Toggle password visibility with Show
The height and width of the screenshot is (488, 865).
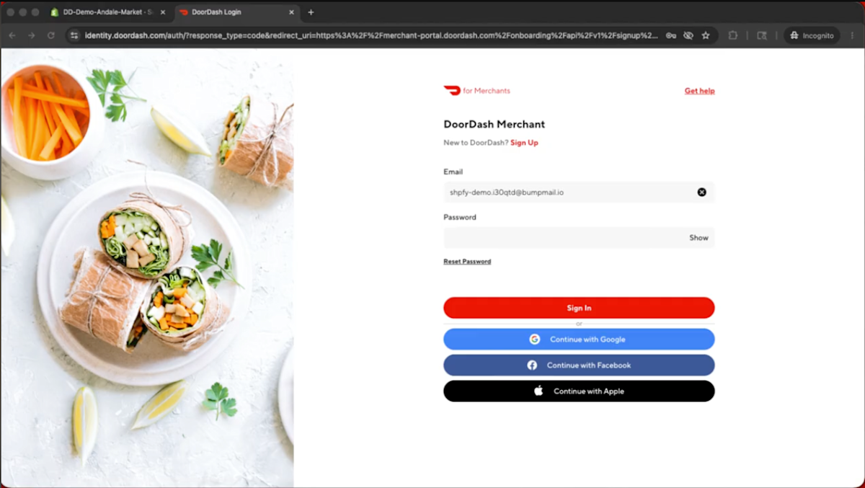(698, 238)
